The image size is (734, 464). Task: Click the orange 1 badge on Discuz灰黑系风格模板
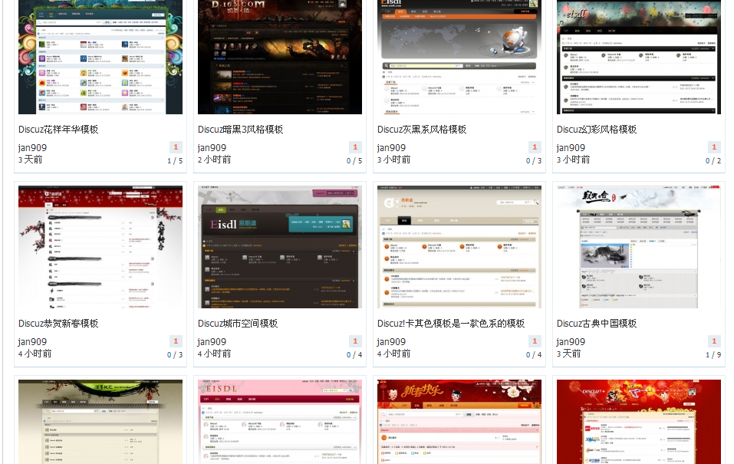click(x=535, y=147)
